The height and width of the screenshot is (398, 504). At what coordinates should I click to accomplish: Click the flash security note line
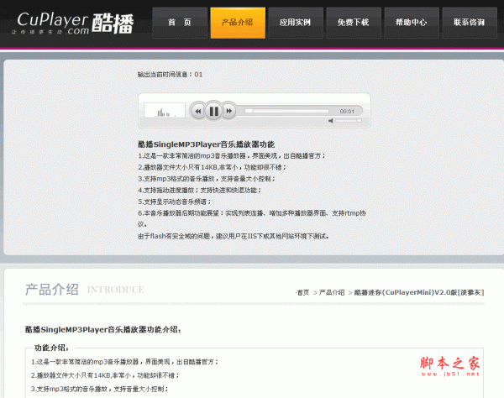tap(234, 236)
